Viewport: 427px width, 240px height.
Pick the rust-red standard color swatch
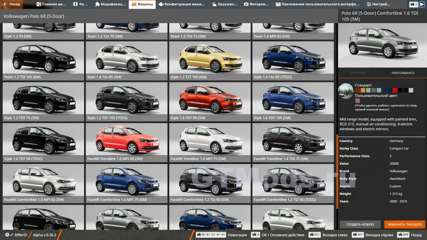click(358, 90)
